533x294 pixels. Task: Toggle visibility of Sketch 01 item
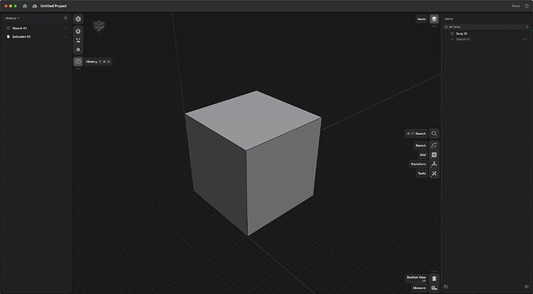(525, 39)
